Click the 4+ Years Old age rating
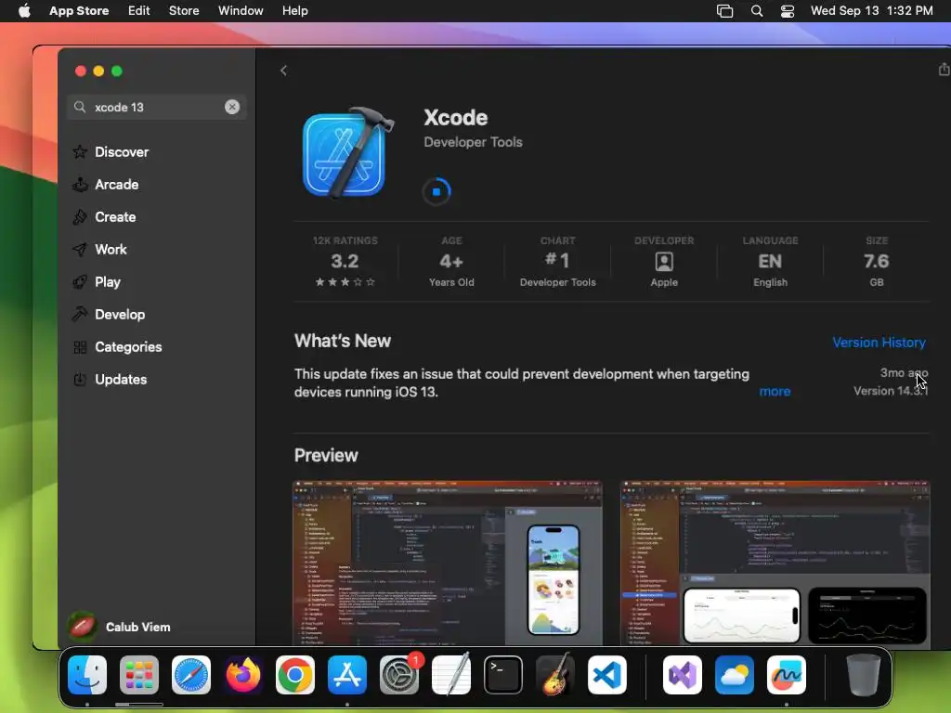This screenshot has width=951, height=713. point(451,262)
